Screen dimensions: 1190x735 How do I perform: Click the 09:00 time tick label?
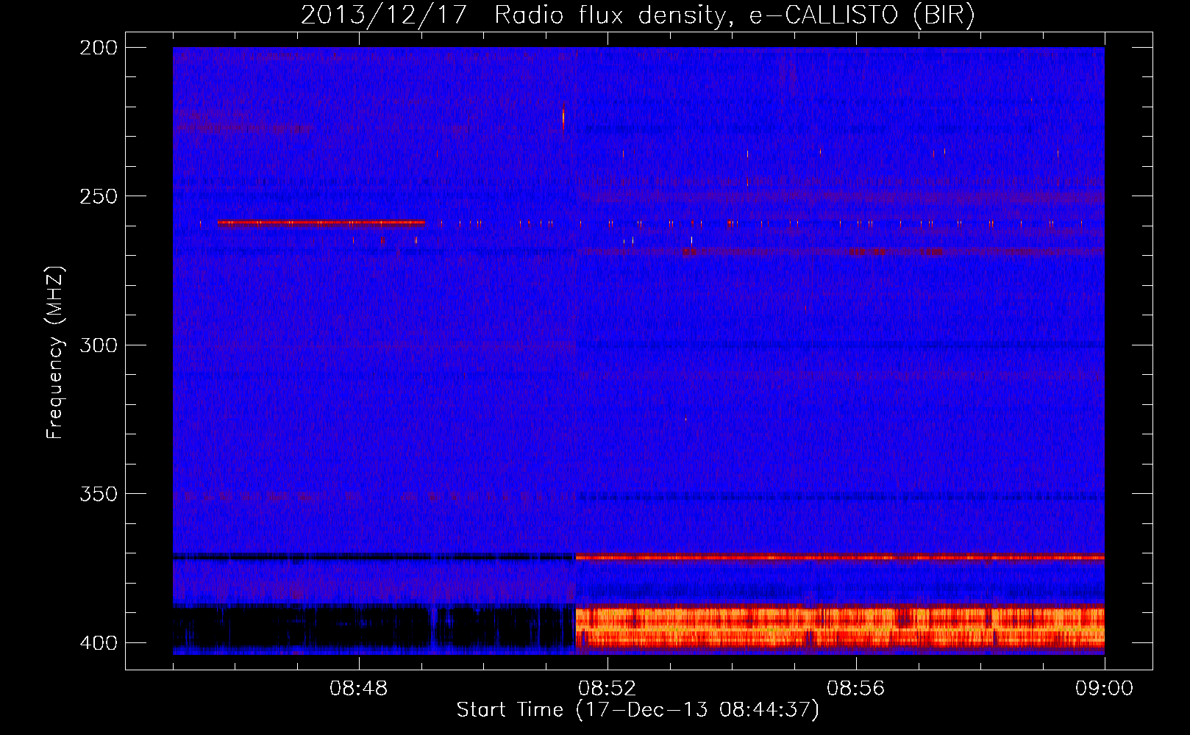[x=1104, y=689]
